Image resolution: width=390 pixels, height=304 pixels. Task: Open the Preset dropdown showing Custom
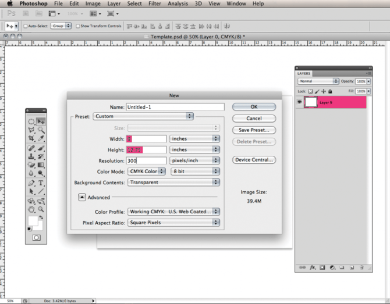click(143, 116)
